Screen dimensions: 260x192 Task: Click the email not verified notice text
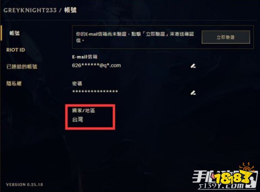(x=135, y=37)
